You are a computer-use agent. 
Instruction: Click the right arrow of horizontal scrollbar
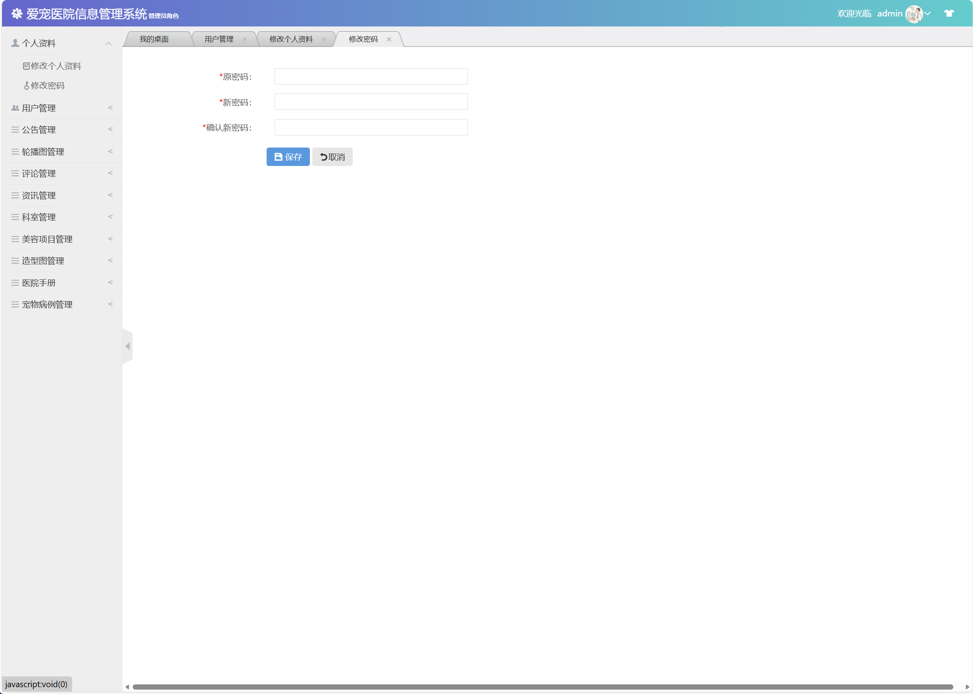(x=967, y=687)
